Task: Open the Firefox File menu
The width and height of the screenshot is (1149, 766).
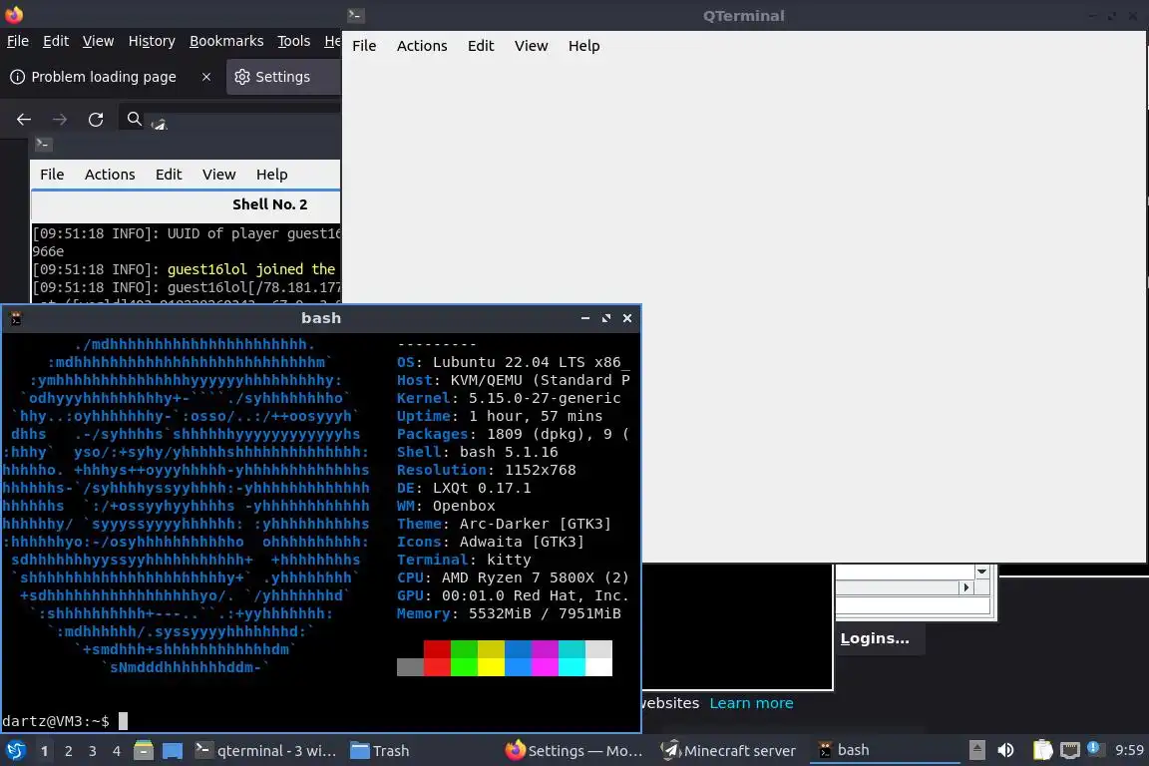Action: pyautogui.click(x=18, y=41)
